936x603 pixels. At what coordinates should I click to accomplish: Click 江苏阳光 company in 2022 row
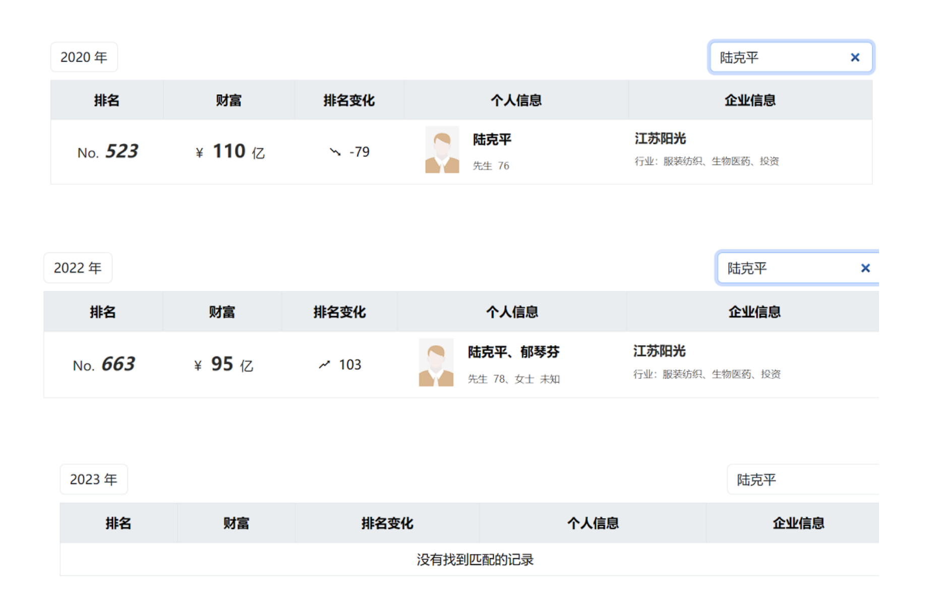(659, 351)
